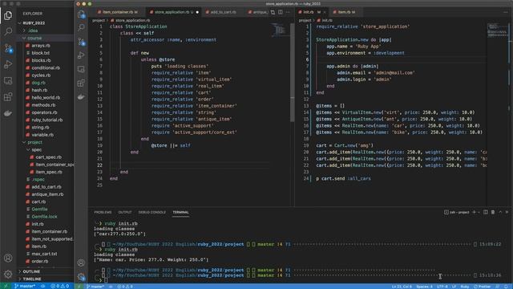Select the TERMINAL panel tab

tap(180, 212)
